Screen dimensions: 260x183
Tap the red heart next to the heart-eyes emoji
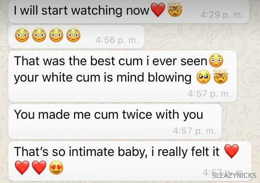click(x=39, y=167)
